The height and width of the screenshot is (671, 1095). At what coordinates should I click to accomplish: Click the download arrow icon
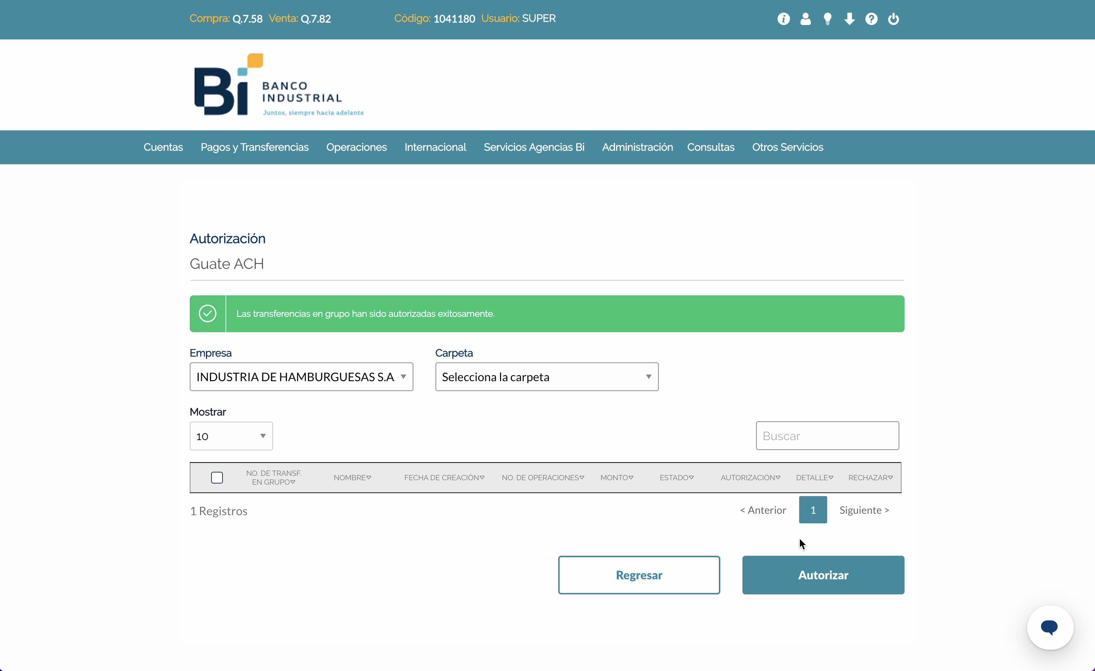[849, 19]
